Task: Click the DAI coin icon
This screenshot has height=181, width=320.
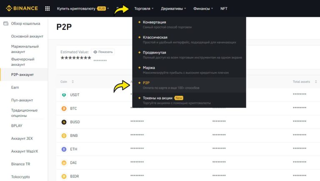Action: point(64,163)
